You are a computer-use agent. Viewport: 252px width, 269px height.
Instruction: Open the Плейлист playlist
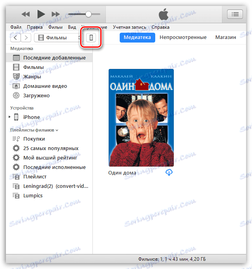[49, 177]
